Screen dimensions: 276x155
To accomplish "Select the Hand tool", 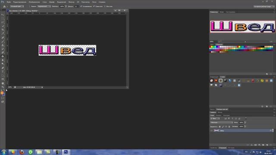I will (3, 83).
